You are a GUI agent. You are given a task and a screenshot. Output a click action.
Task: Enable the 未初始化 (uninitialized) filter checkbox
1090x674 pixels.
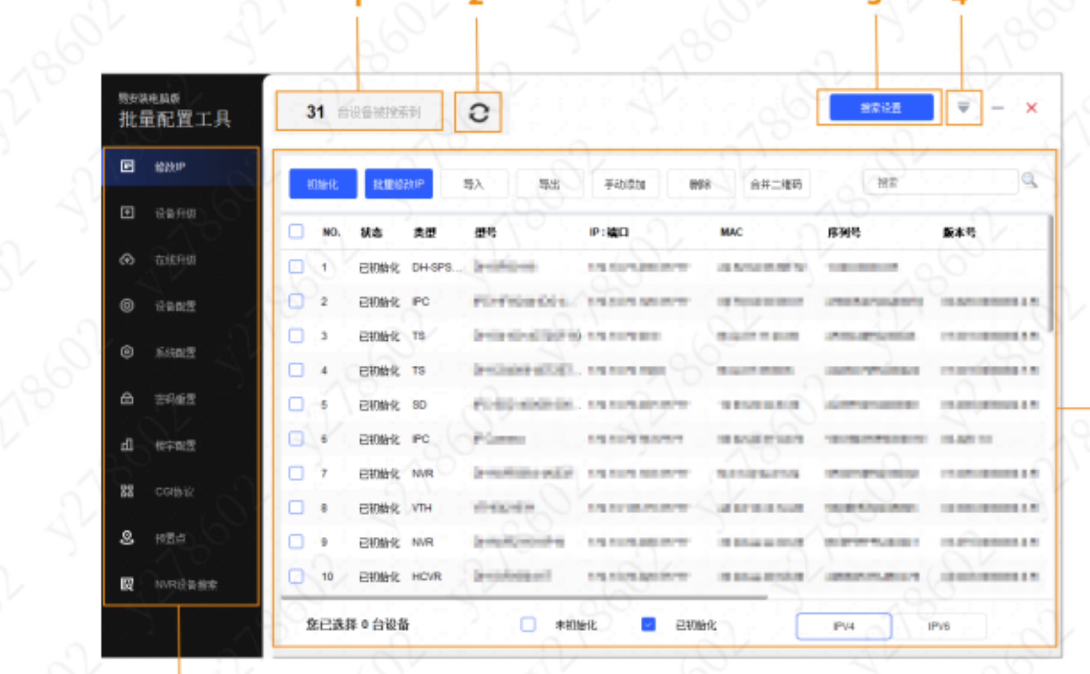[528, 625]
